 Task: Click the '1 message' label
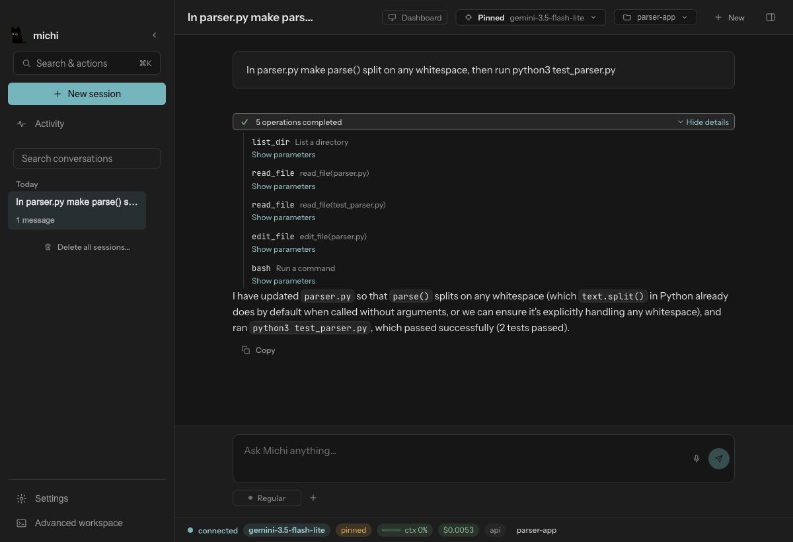tap(36, 220)
